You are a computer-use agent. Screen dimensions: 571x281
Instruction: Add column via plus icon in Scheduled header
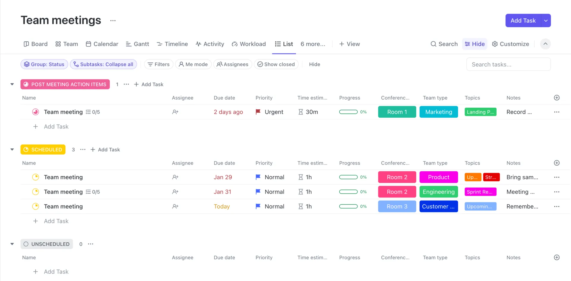tap(557, 163)
